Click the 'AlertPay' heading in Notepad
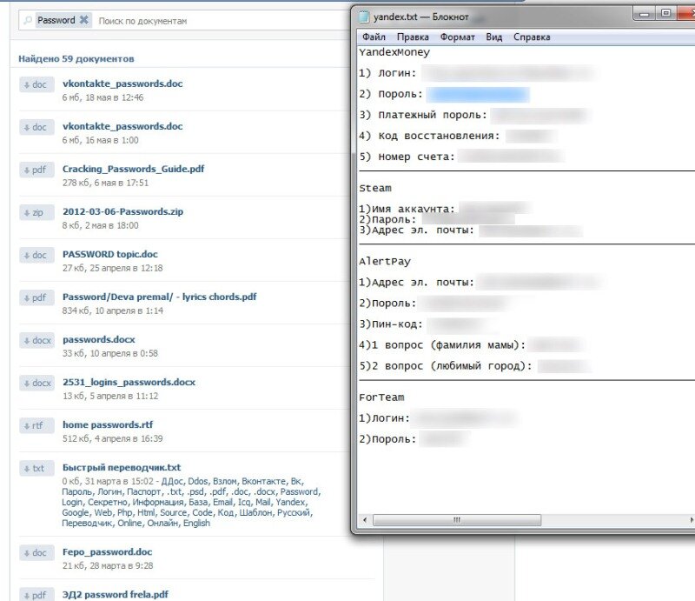Screen dimensions: 695x601 (385, 262)
